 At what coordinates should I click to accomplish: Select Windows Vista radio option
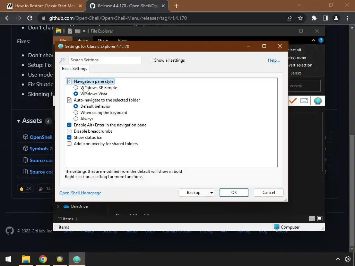coord(76,94)
